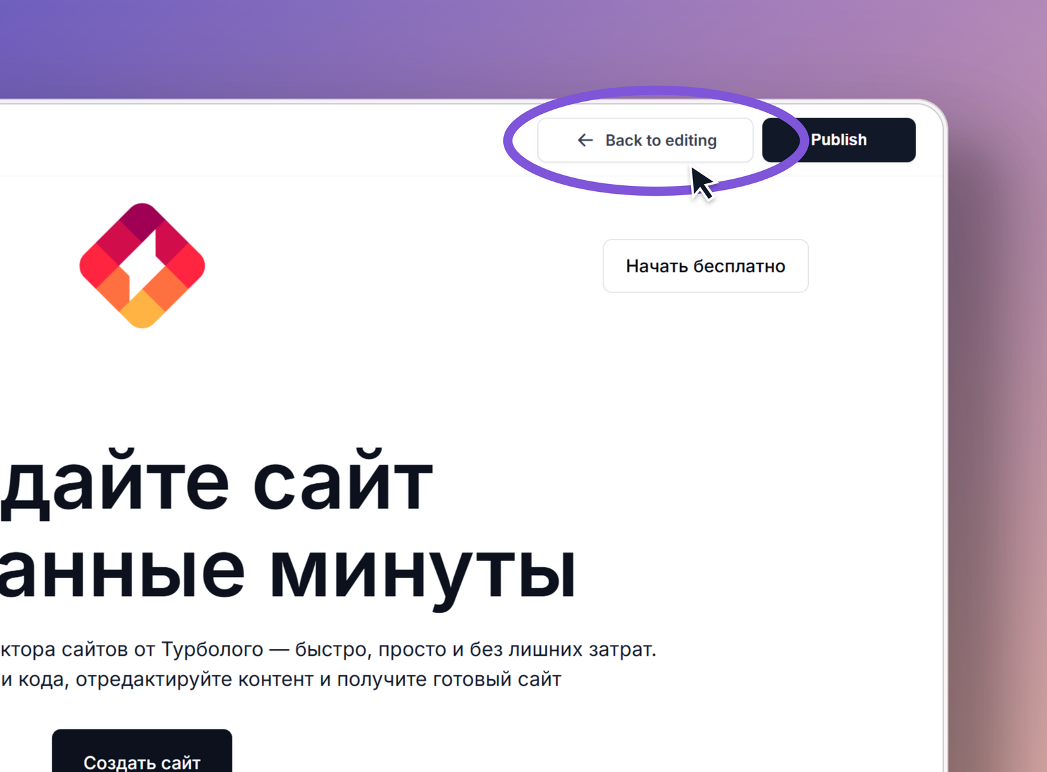Screen dimensions: 1047x772
Task: Click the Начать бесплатно button
Action: [x=705, y=266]
